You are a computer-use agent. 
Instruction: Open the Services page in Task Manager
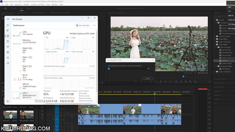pos(8,63)
